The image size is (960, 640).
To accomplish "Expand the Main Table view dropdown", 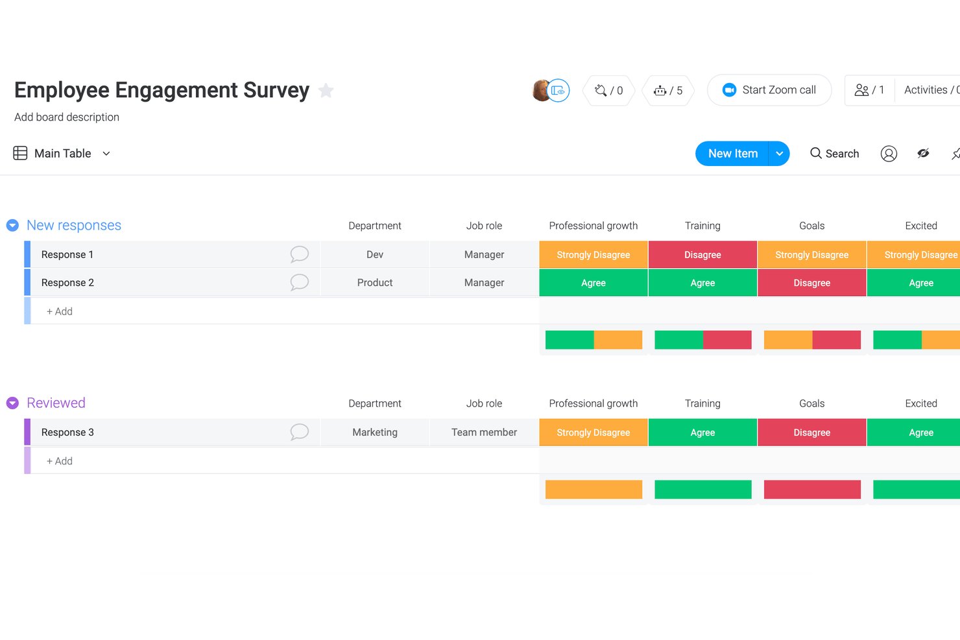I will click(106, 154).
